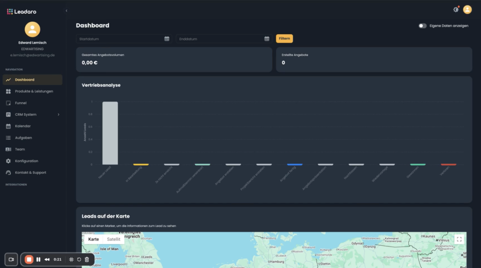
Task: Click the Filtern button
Action: 284,39
